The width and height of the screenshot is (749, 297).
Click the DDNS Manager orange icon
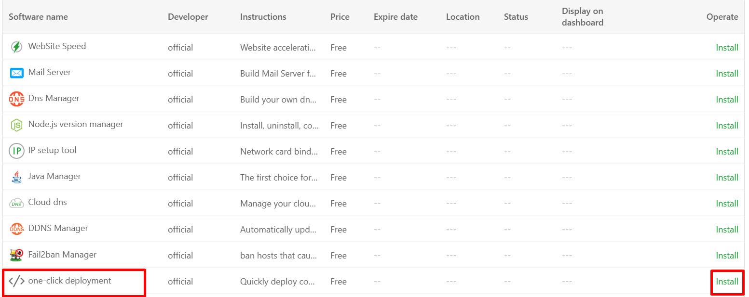pyautogui.click(x=16, y=229)
